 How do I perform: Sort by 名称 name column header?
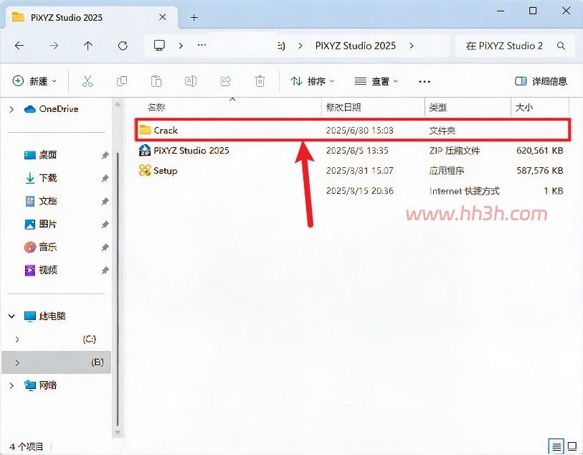point(156,108)
